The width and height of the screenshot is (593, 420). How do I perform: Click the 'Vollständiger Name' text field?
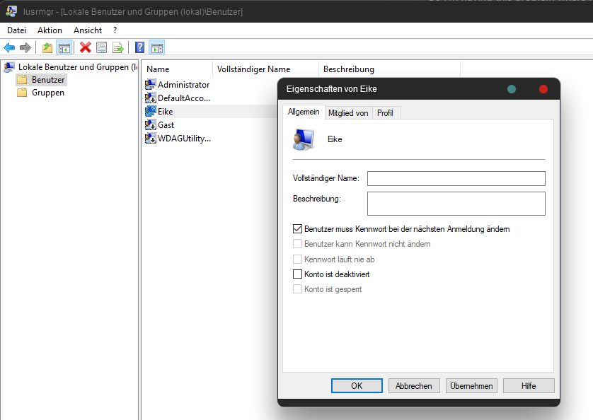(456, 178)
